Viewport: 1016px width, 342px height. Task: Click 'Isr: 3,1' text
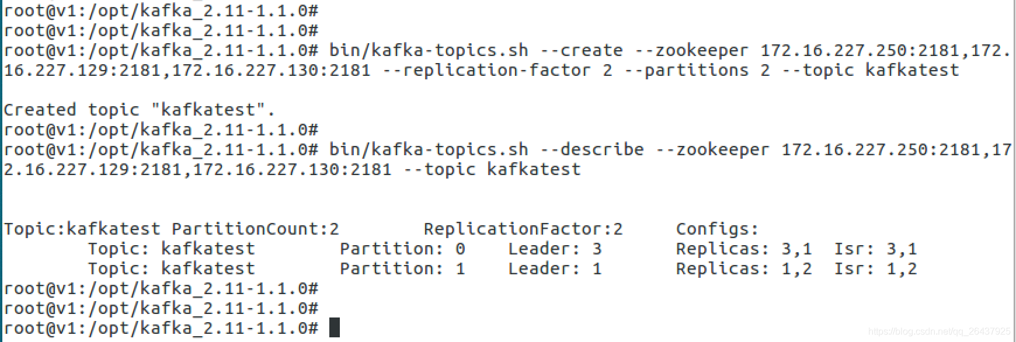click(x=876, y=249)
